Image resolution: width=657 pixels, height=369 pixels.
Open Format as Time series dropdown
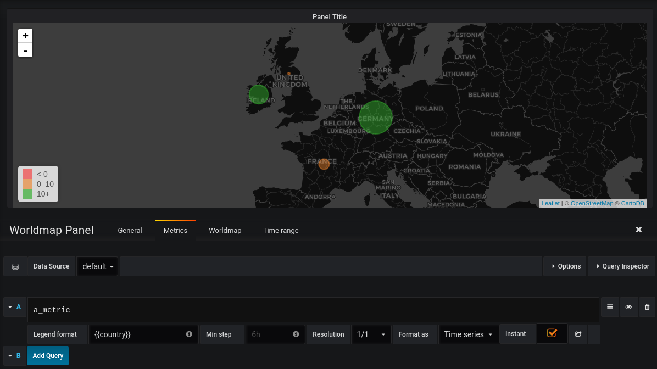point(469,334)
